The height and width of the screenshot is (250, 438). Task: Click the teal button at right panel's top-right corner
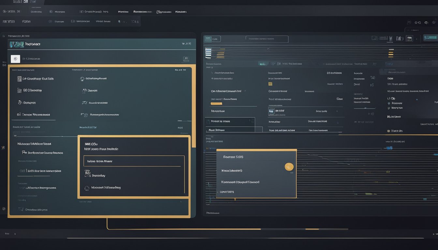(x=430, y=38)
